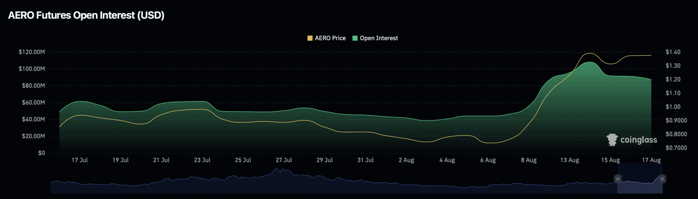The image size is (698, 199).
Task: Click the highlighted range selection window
Action: [x=640, y=178]
